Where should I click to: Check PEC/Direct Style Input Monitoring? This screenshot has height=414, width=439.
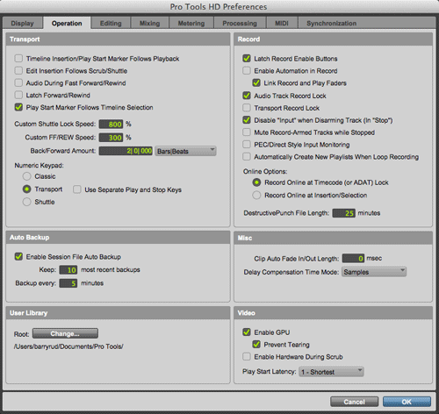point(247,145)
